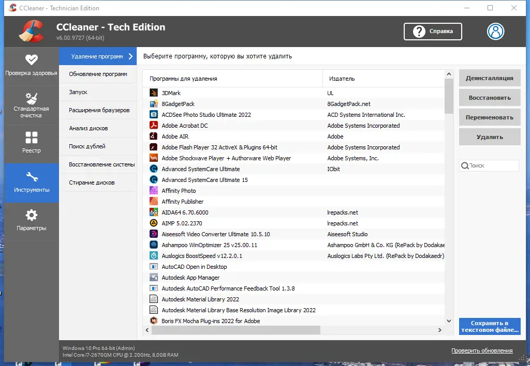Screen dimensions: 530x366
Task: Select Adobe Shockwave Player icon
Action: [153, 158]
